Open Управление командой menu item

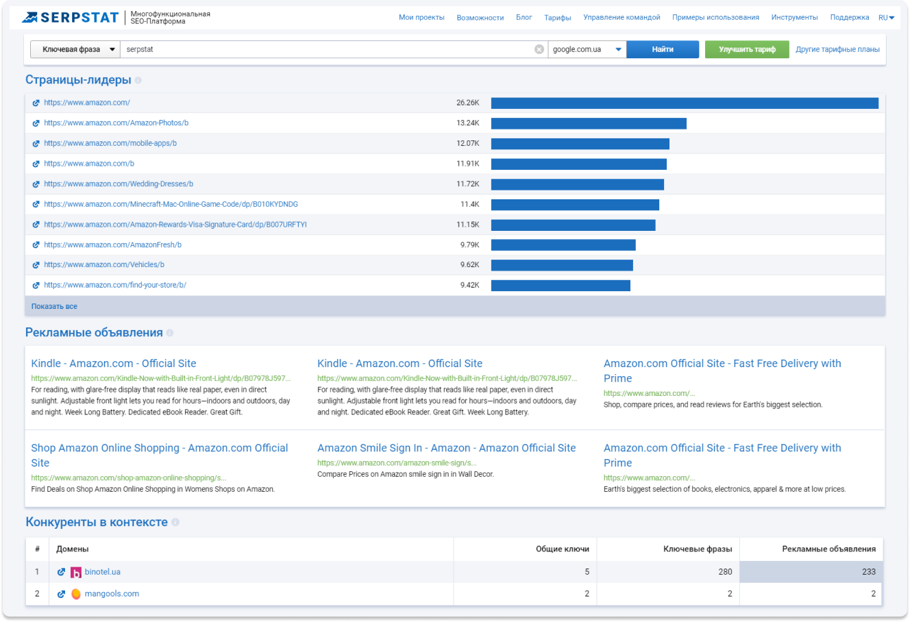click(x=622, y=18)
